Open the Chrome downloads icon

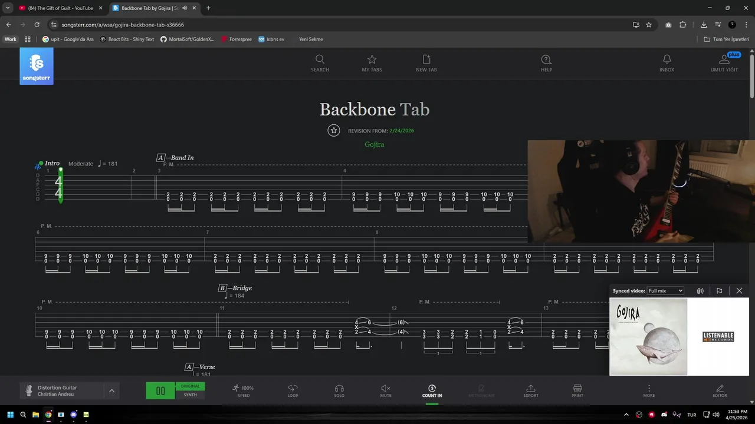click(x=704, y=25)
